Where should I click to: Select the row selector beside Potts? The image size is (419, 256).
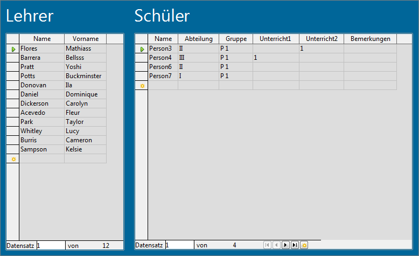point(13,76)
